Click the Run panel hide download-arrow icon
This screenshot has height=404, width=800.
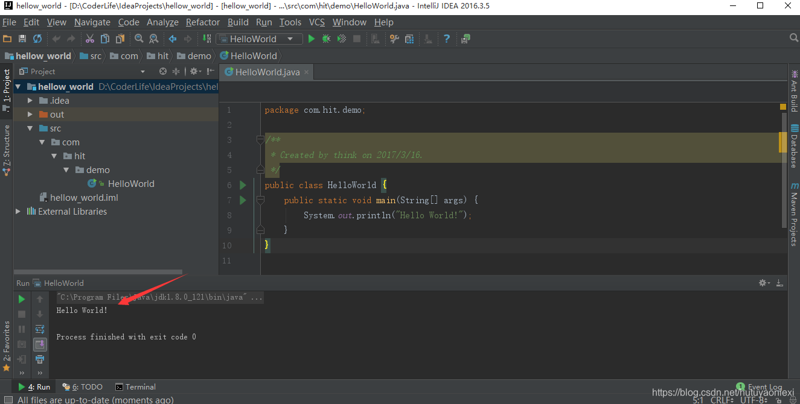[x=779, y=283]
